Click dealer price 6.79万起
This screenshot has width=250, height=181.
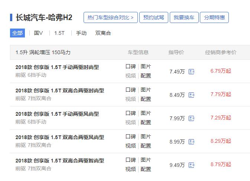point(221,71)
